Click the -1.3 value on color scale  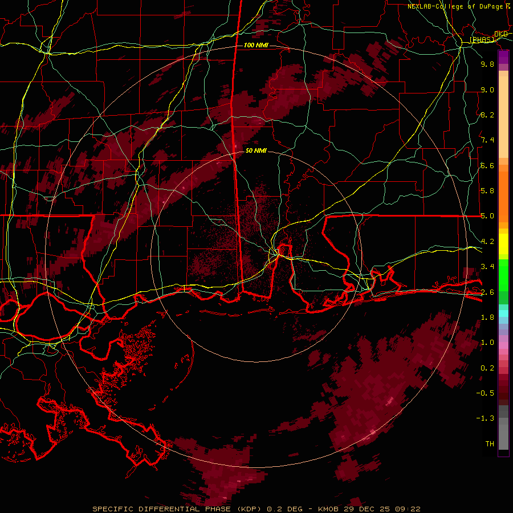tap(485, 418)
